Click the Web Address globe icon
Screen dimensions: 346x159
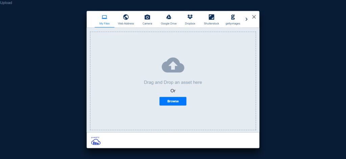point(126,17)
